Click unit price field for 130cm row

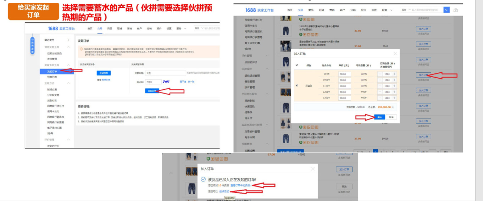[x=344, y=98]
